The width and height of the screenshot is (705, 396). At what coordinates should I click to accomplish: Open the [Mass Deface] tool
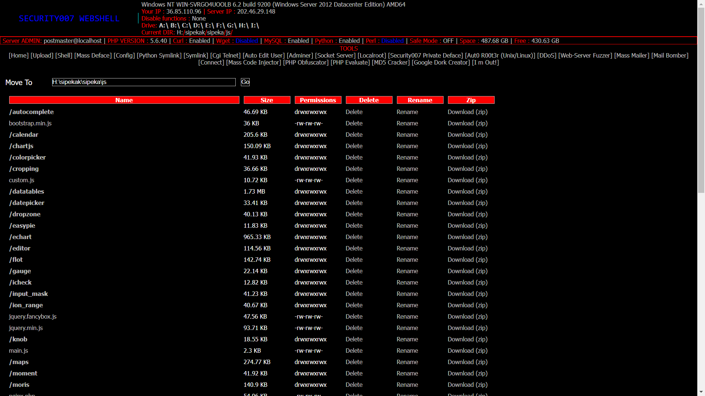tap(93, 55)
